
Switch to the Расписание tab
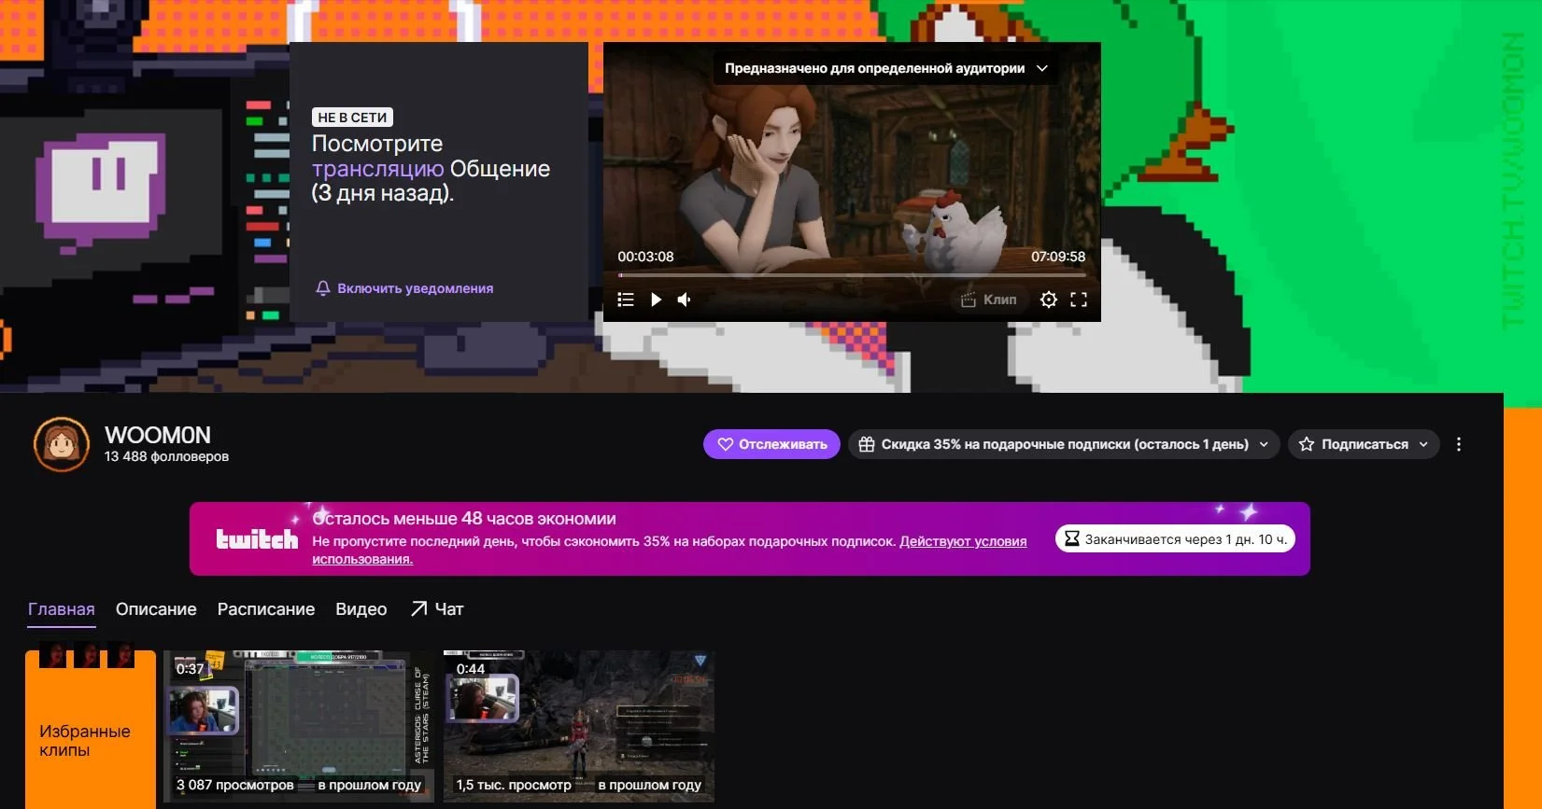[266, 609]
